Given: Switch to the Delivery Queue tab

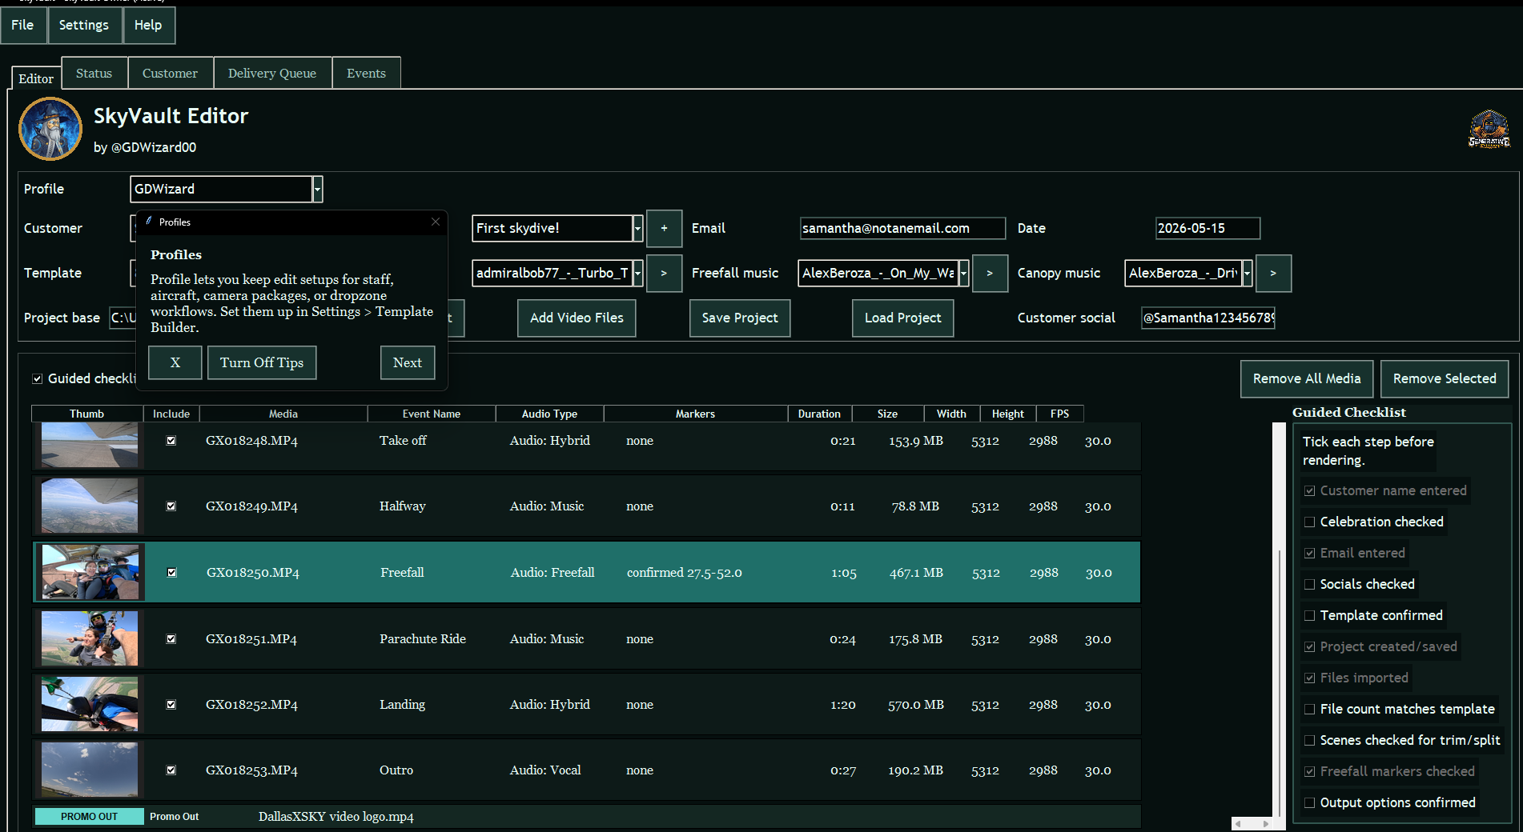Looking at the screenshot, I should pyautogui.click(x=272, y=73).
